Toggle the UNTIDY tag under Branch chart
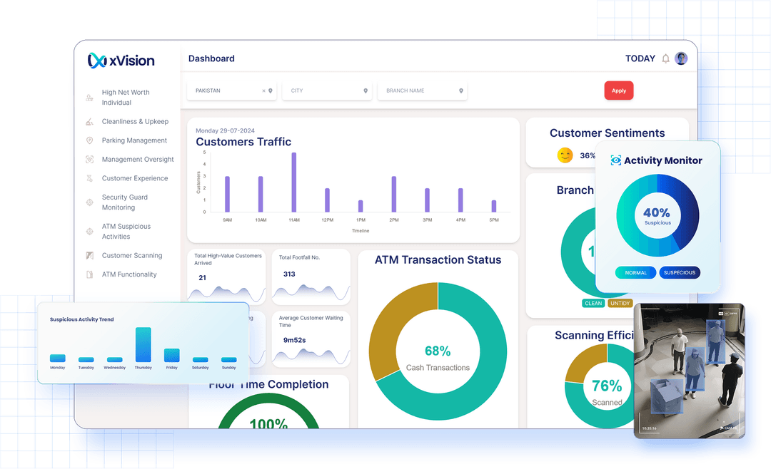 [x=620, y=303]
